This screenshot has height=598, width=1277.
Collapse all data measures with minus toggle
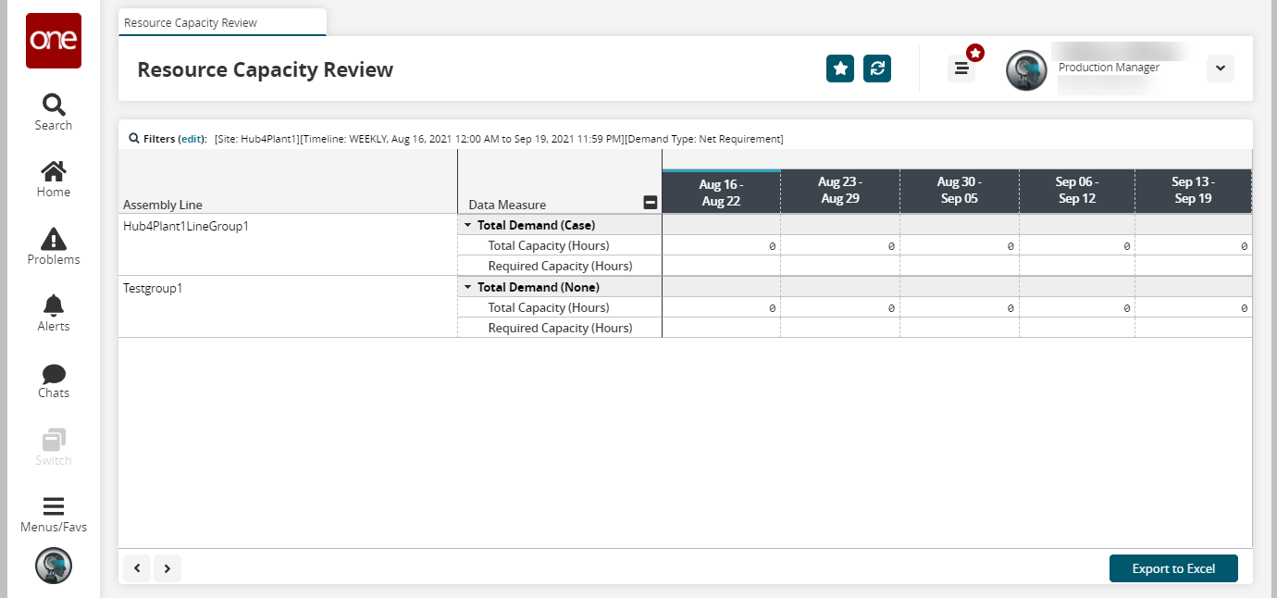(650, 204)
